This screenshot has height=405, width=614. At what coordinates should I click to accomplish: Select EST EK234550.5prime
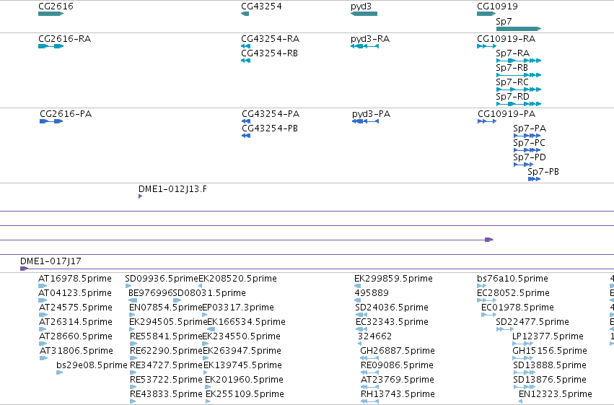tap(205, 344)
